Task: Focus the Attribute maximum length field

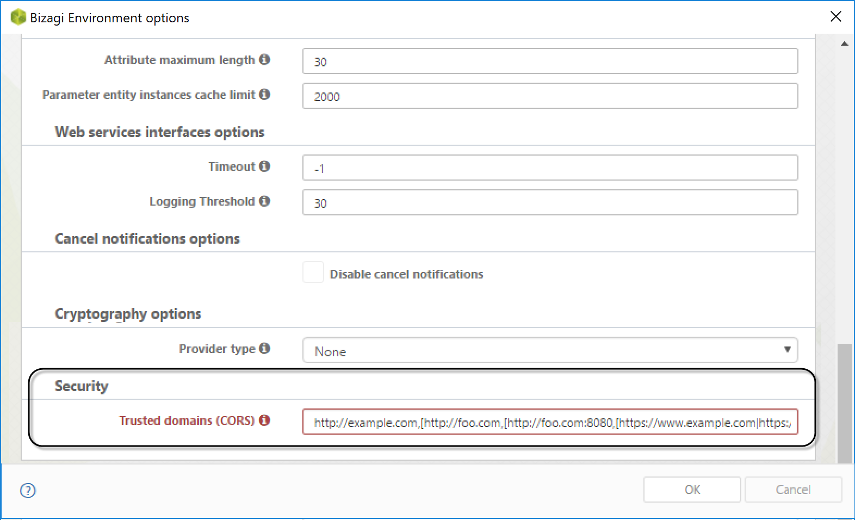Action: (x=550, y=61)
